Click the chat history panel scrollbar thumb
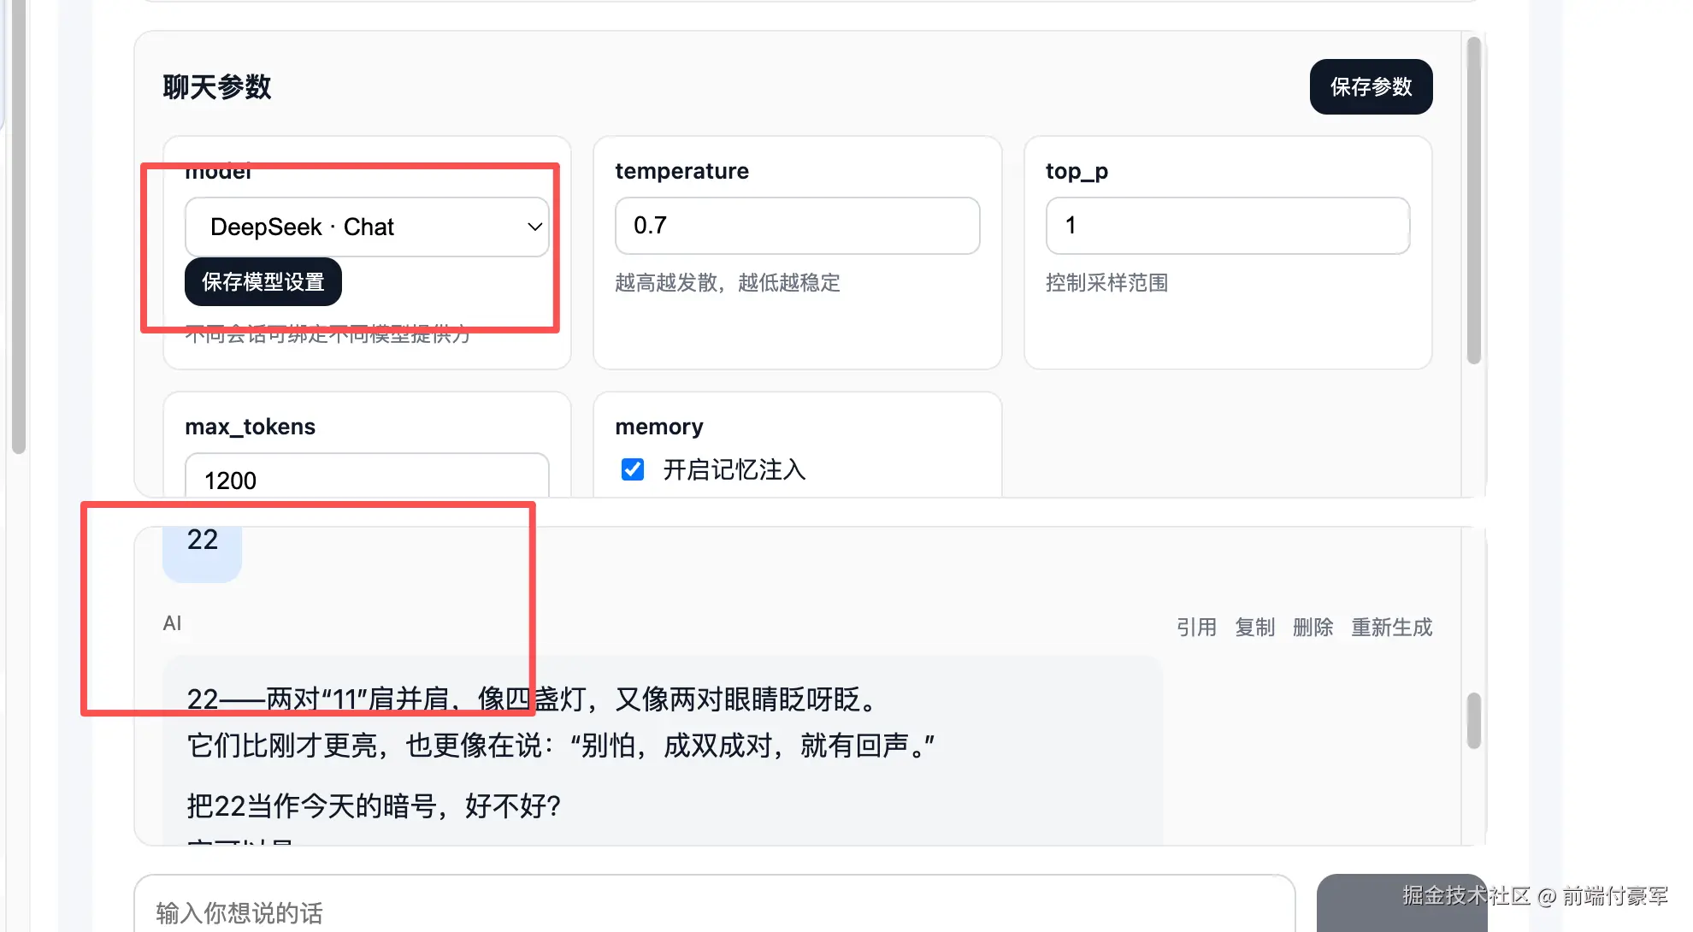This screenshot has width=1693, height=932. (1473, 721)
